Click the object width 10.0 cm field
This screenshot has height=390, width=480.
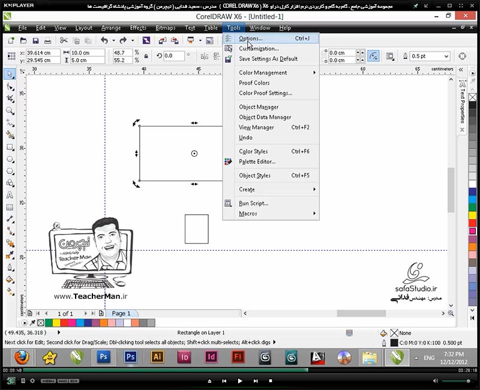pyautogui.click(x=88, y=53)
